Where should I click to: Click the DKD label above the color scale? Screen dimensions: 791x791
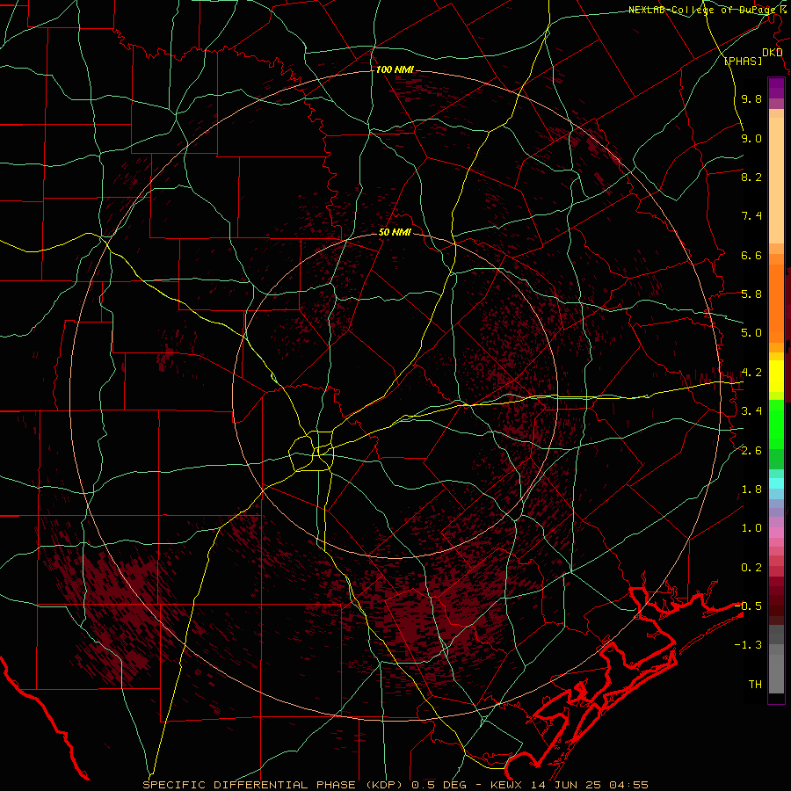coord(772,53)
